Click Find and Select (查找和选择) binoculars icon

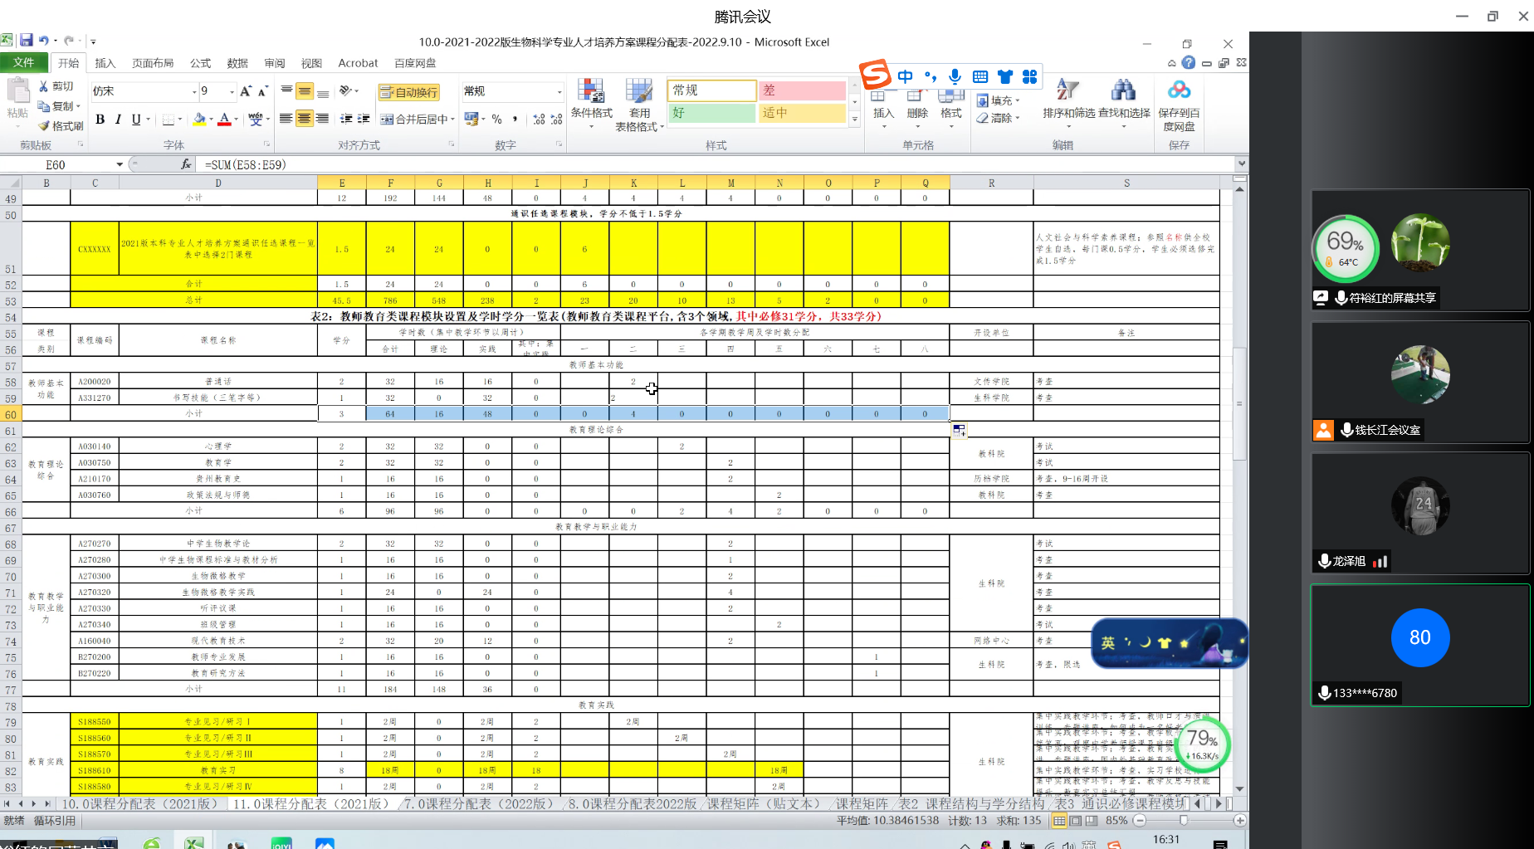click(x=1123, y=100)
